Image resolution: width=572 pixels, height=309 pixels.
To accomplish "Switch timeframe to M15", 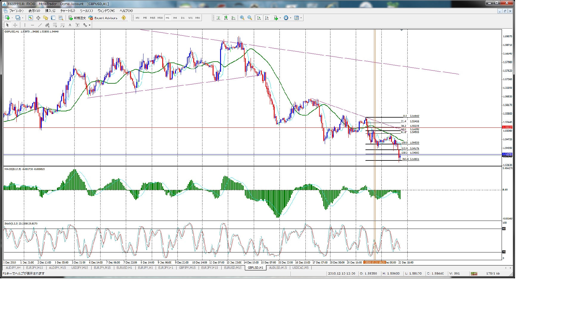I will (x=153, y=18).
